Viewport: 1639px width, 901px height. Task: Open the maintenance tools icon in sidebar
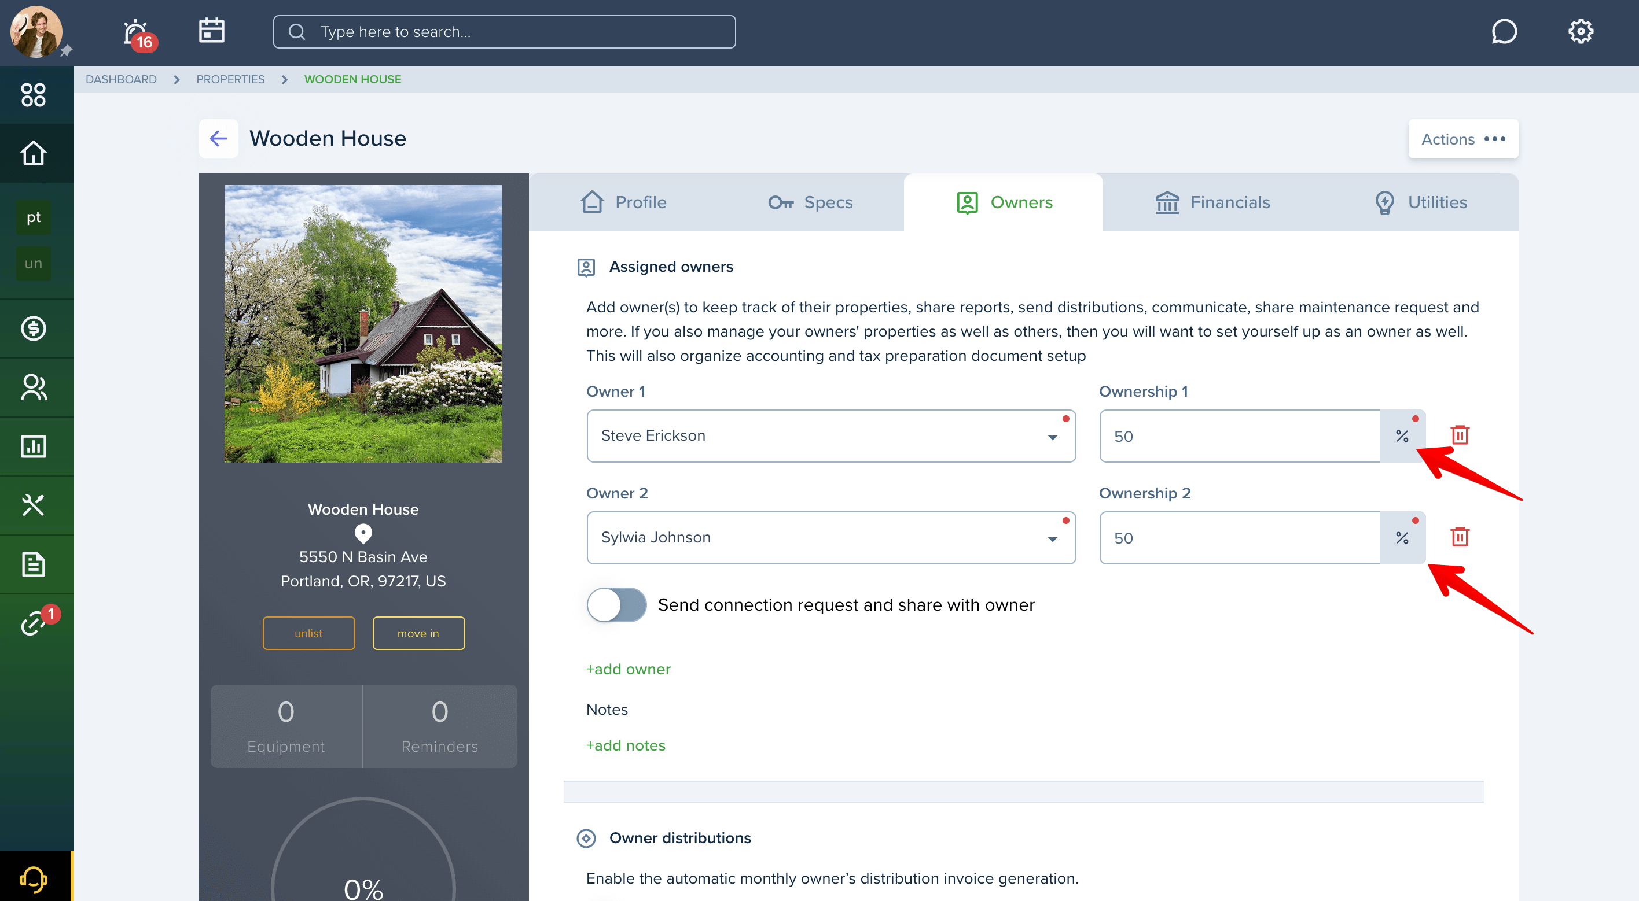tap(34, 505)
